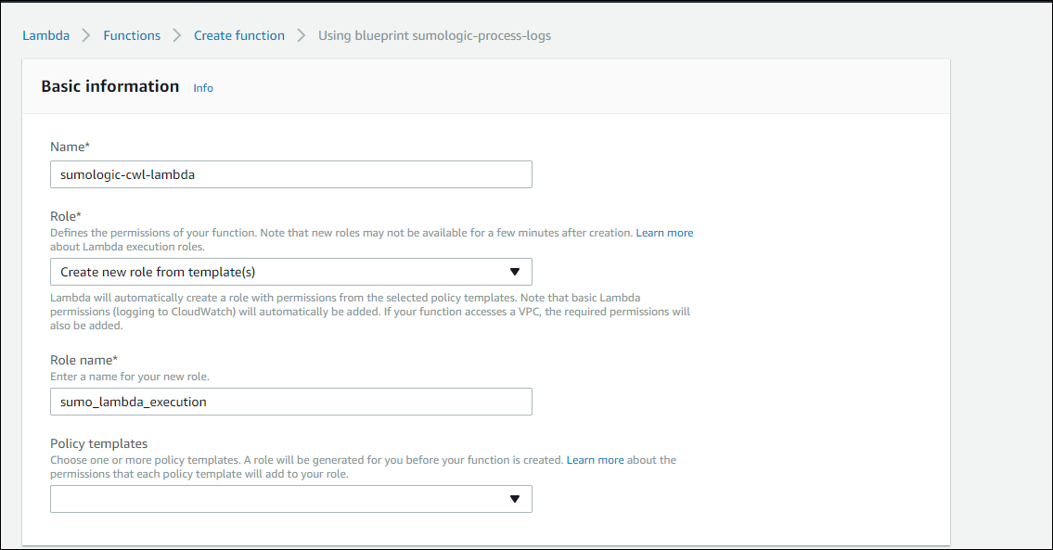Click the Policy templates chevron icon
The image size is (1053, 550).
[x=516, y=499]
